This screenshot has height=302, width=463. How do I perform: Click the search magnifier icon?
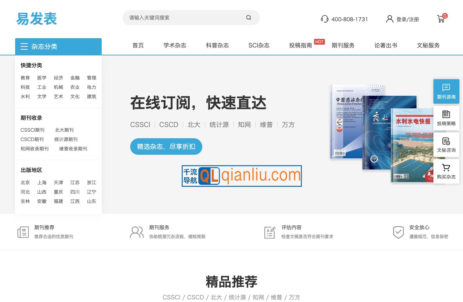248,17
